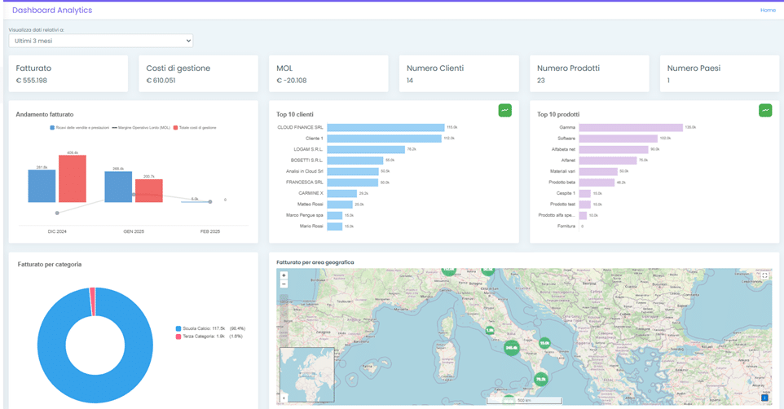This screenshot has height=409, width=784.
Task: Zoom in on the map with plus button
Action: click(284, 275)
